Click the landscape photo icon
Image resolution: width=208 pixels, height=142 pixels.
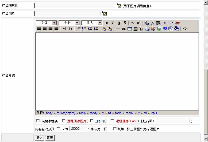[x=147, y=29]
